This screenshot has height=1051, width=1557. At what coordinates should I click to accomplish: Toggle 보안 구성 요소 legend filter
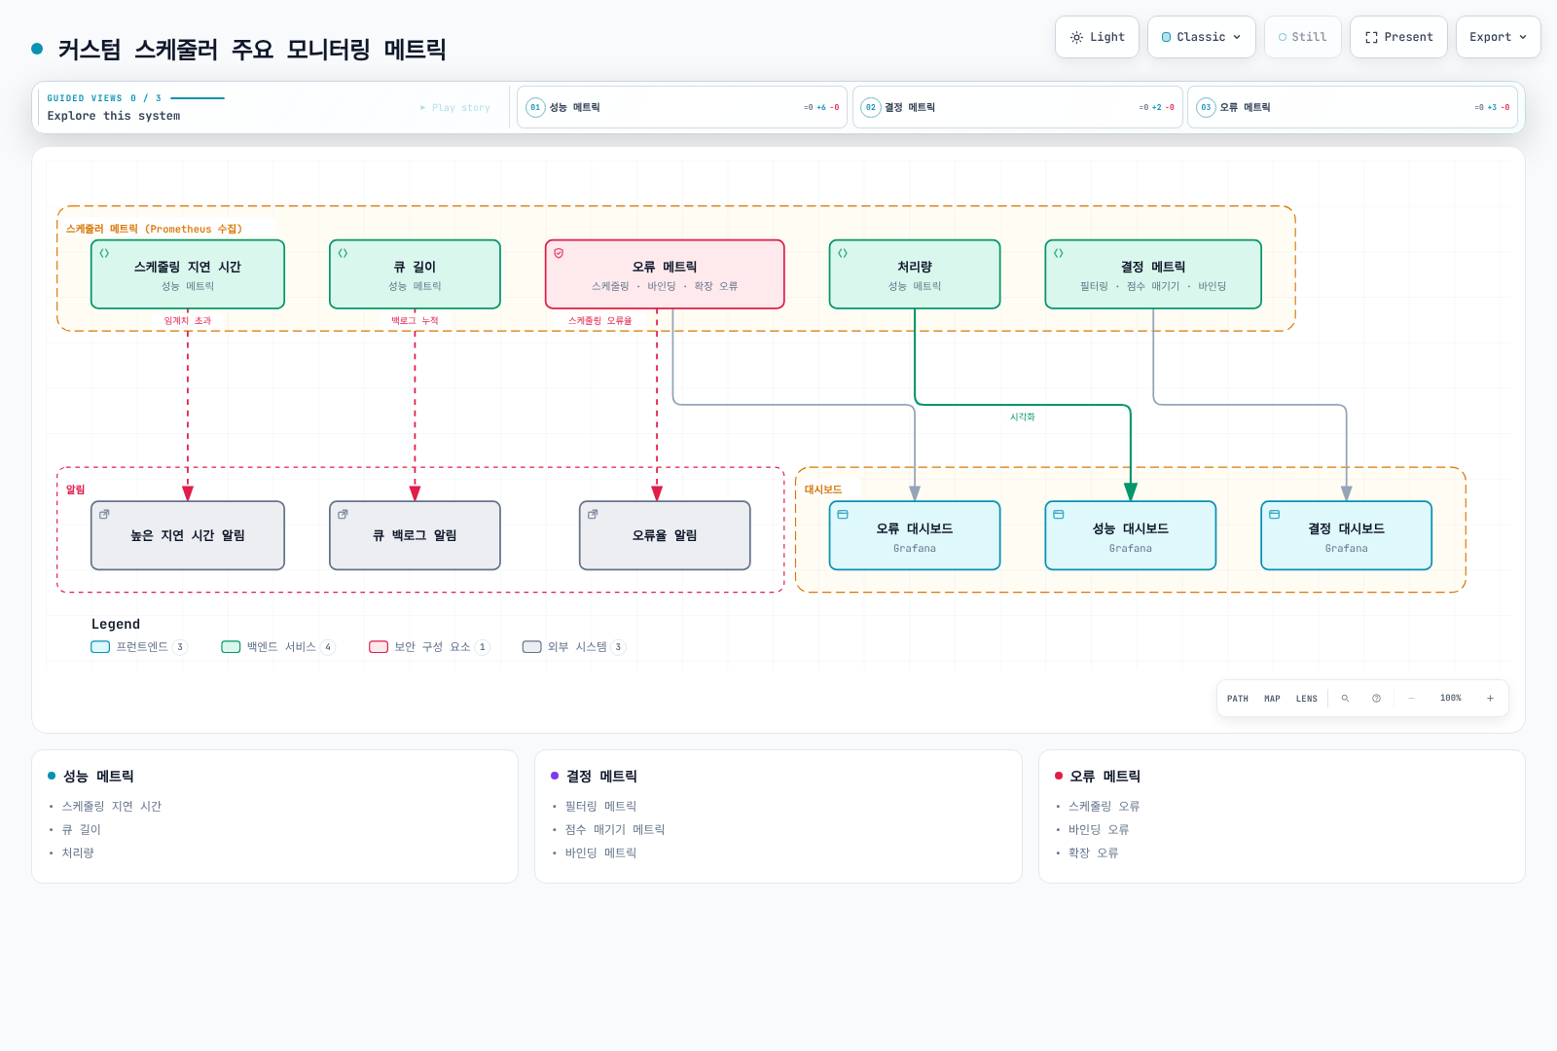coord(429,647)
